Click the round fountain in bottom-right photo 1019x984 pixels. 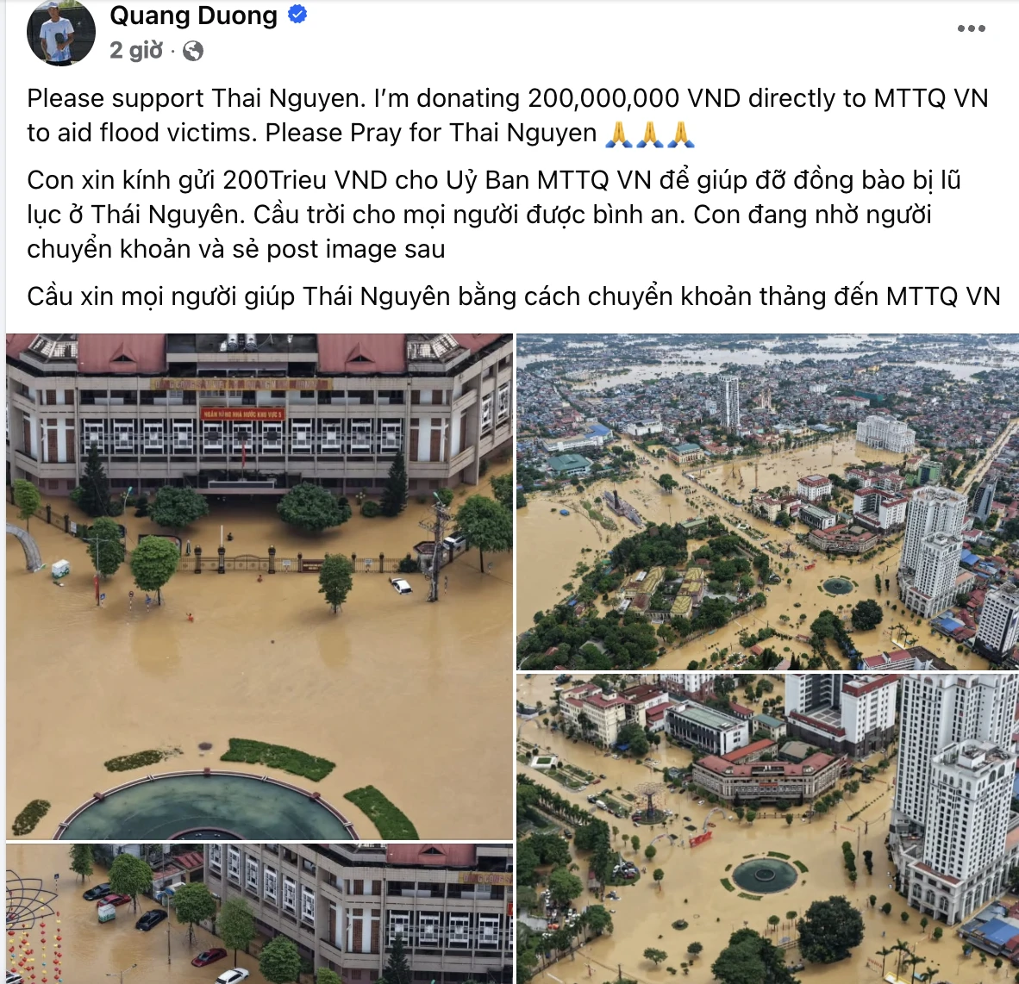[x=764, y=875]
